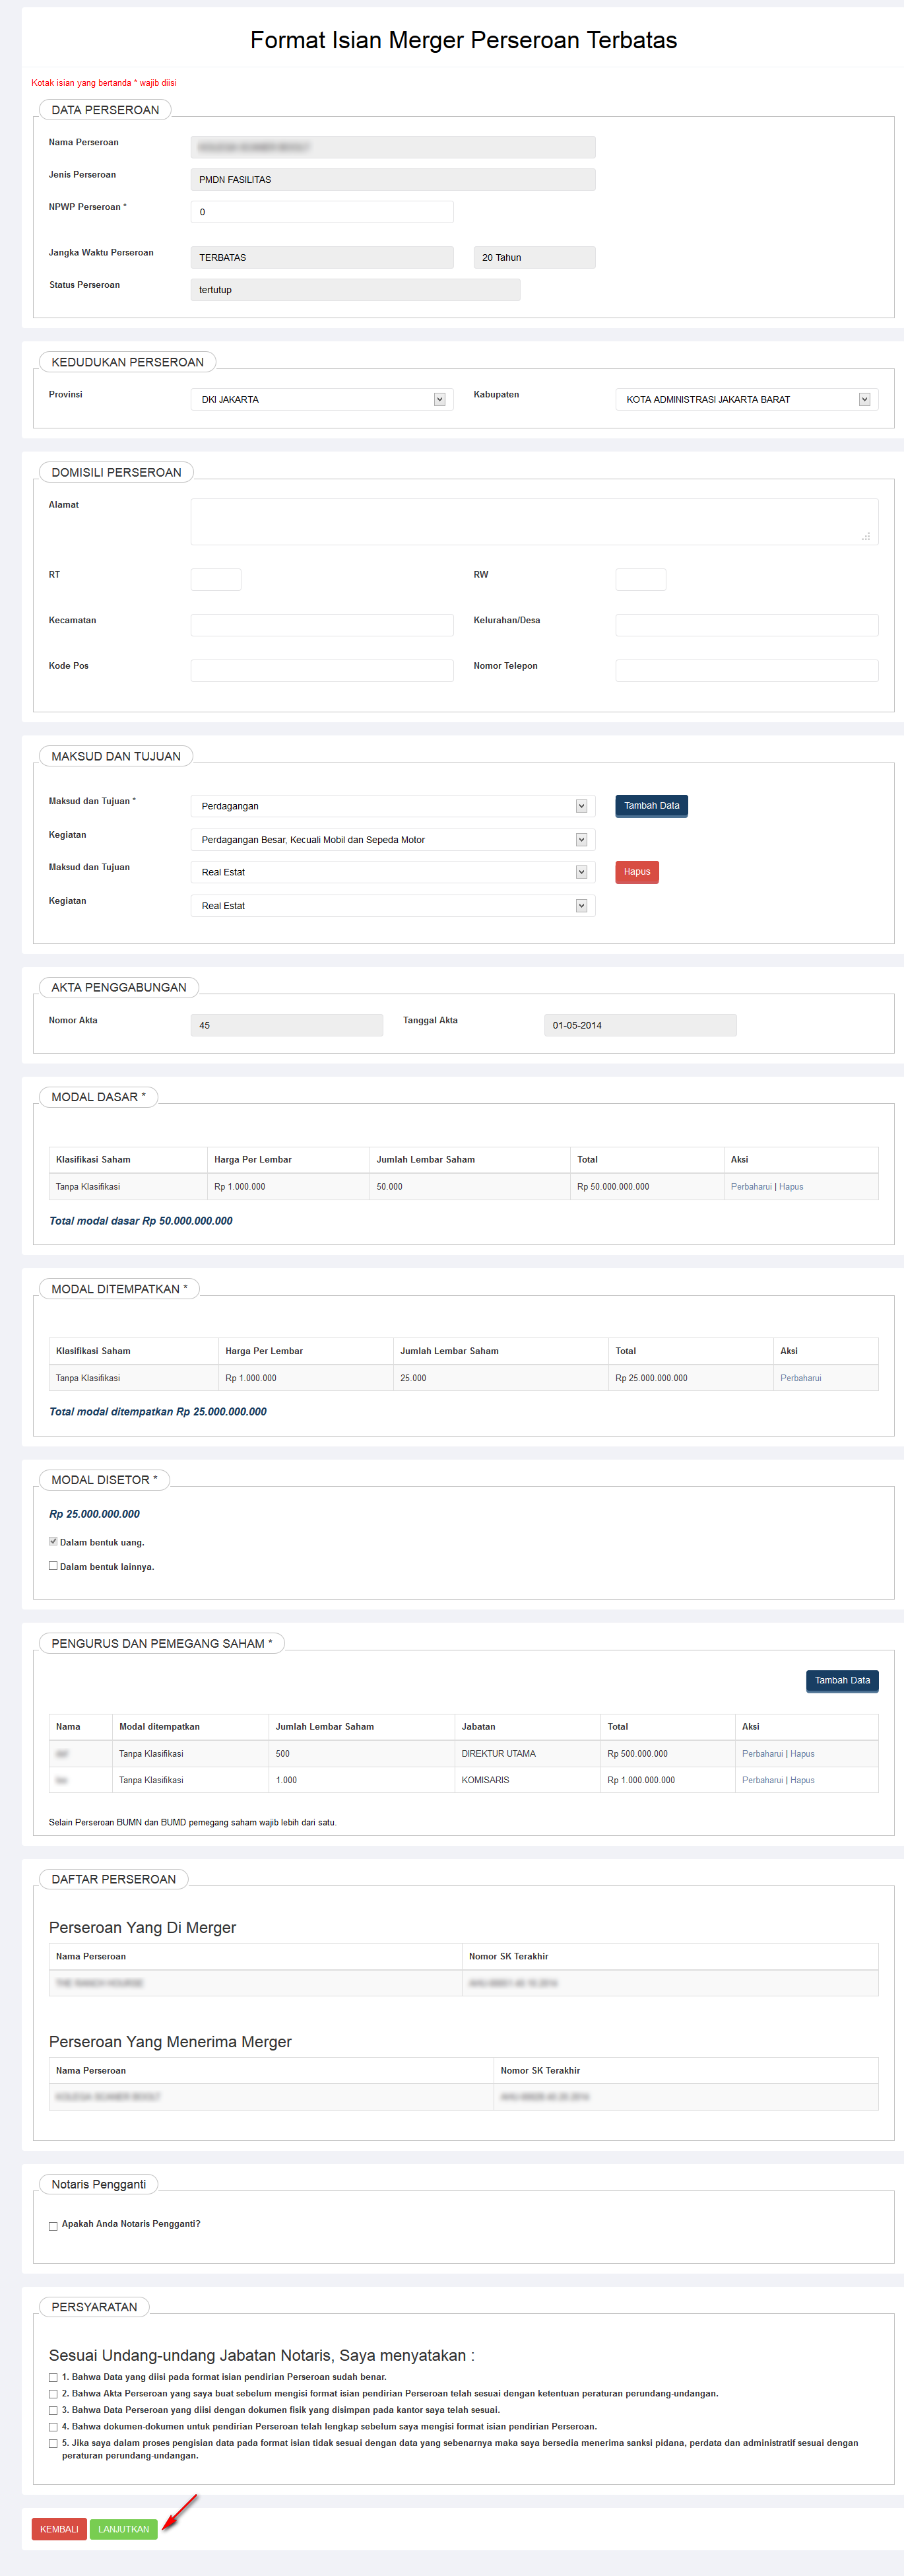Image resolution: width=904 pixels, height=2576 pixels.
Task: Check the first statement under Persyaratan
Action: pyautogui.click(x=53, y=2378)
